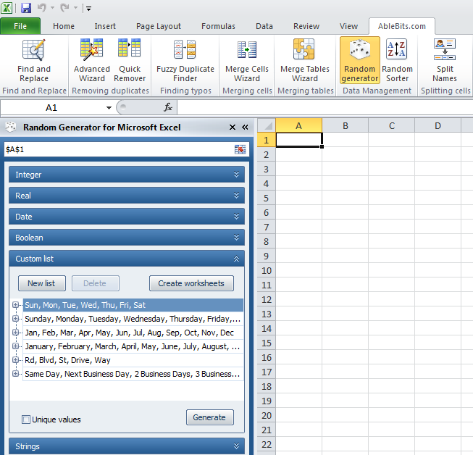Expand the Same Day list node
Image resolution: width=473 pixels, height=455 pixels.
(15, 374)
